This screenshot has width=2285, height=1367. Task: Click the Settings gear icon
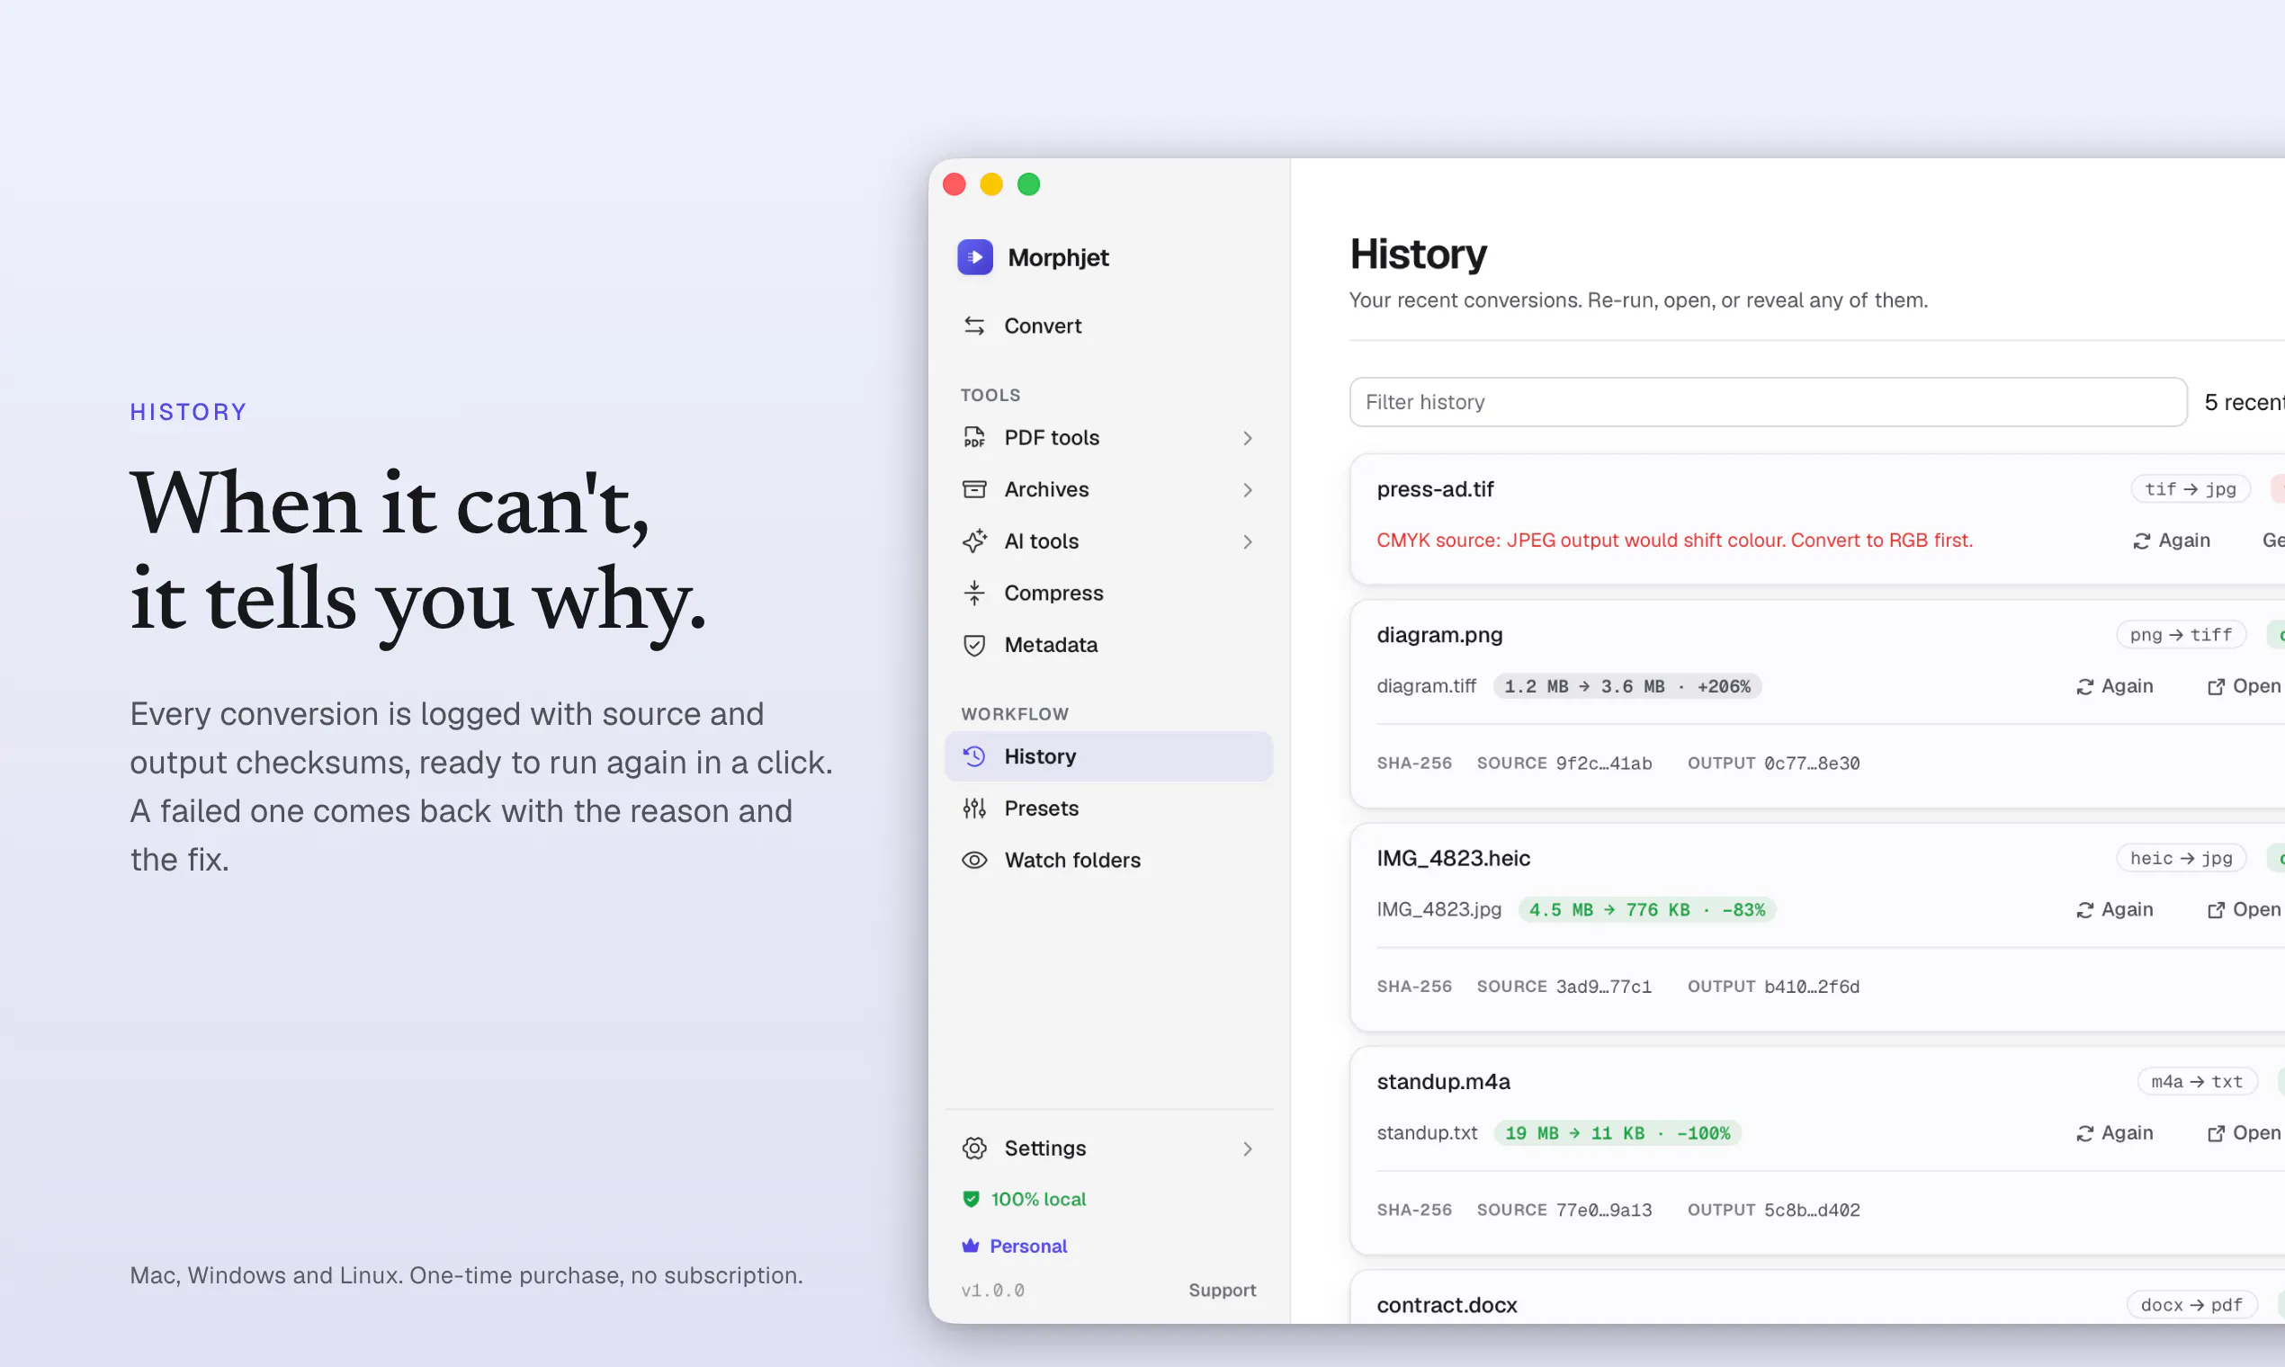click(974, 1148)
